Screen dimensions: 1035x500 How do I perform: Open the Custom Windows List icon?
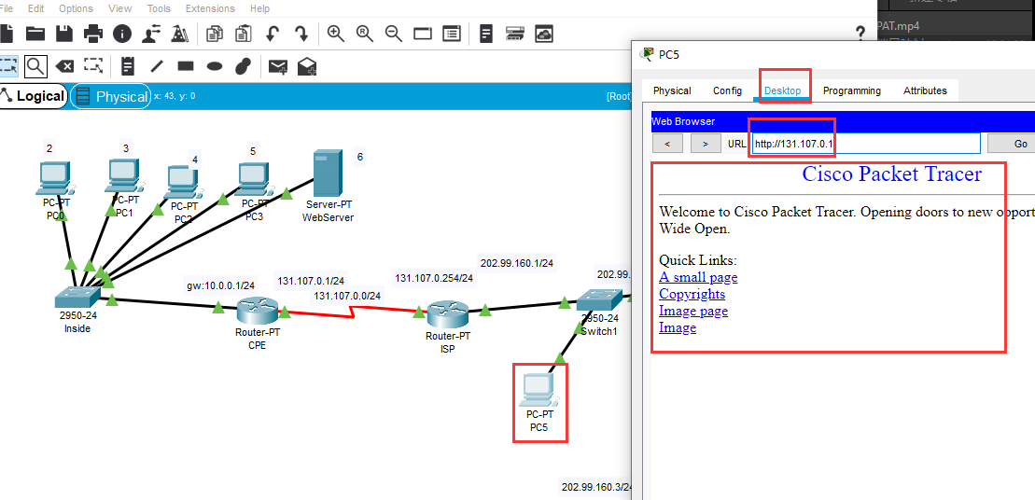[452, 34]
